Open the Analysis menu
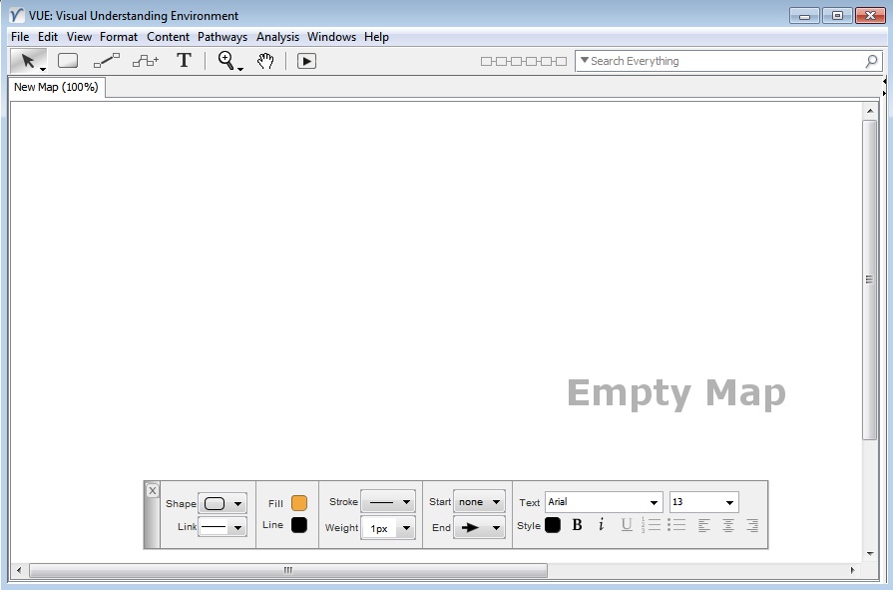Screen dimensions: 893x590 277,36
